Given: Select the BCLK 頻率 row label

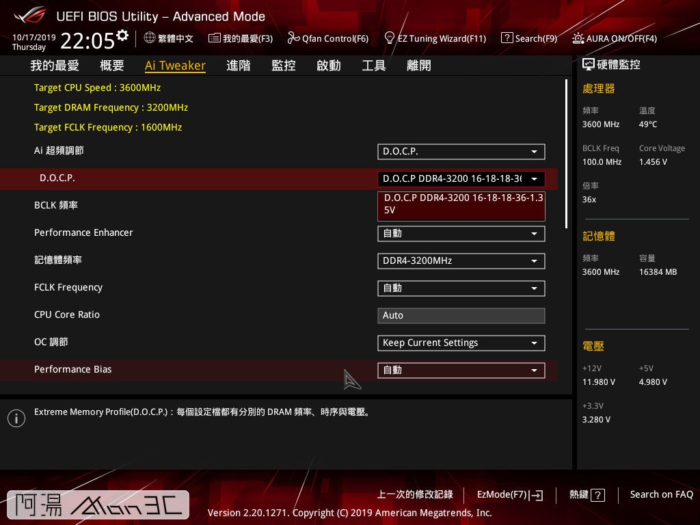Looking at the screenshot, I should 56,205.
